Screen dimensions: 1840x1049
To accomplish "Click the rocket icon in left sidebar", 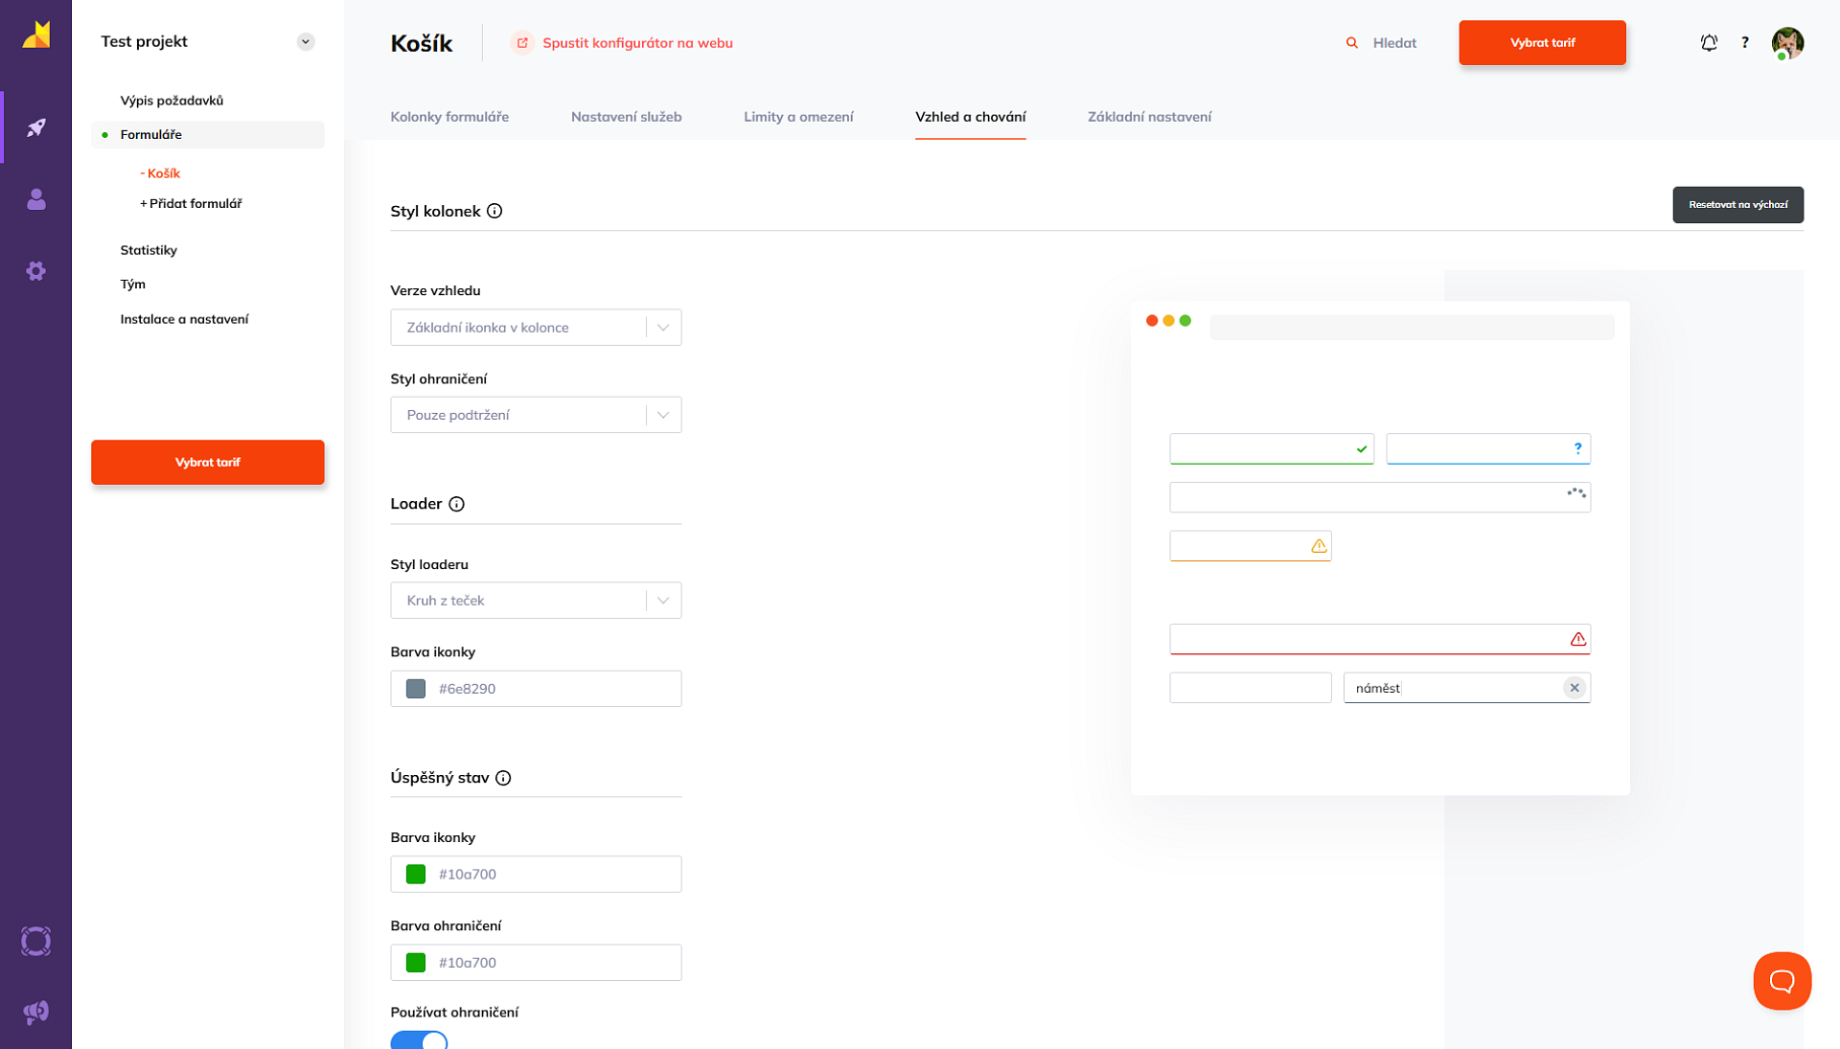I will coord(35,127).
